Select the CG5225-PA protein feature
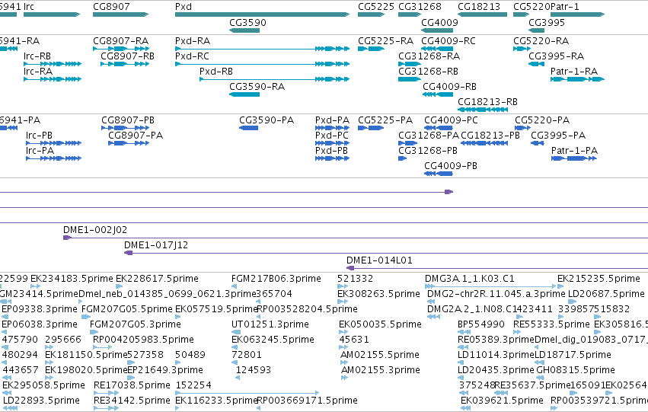The width and height of the screenshot is (648, 412). 371,128
